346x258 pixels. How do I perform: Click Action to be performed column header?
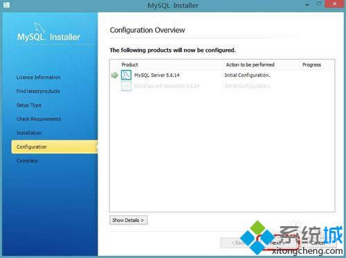[250, 65]
